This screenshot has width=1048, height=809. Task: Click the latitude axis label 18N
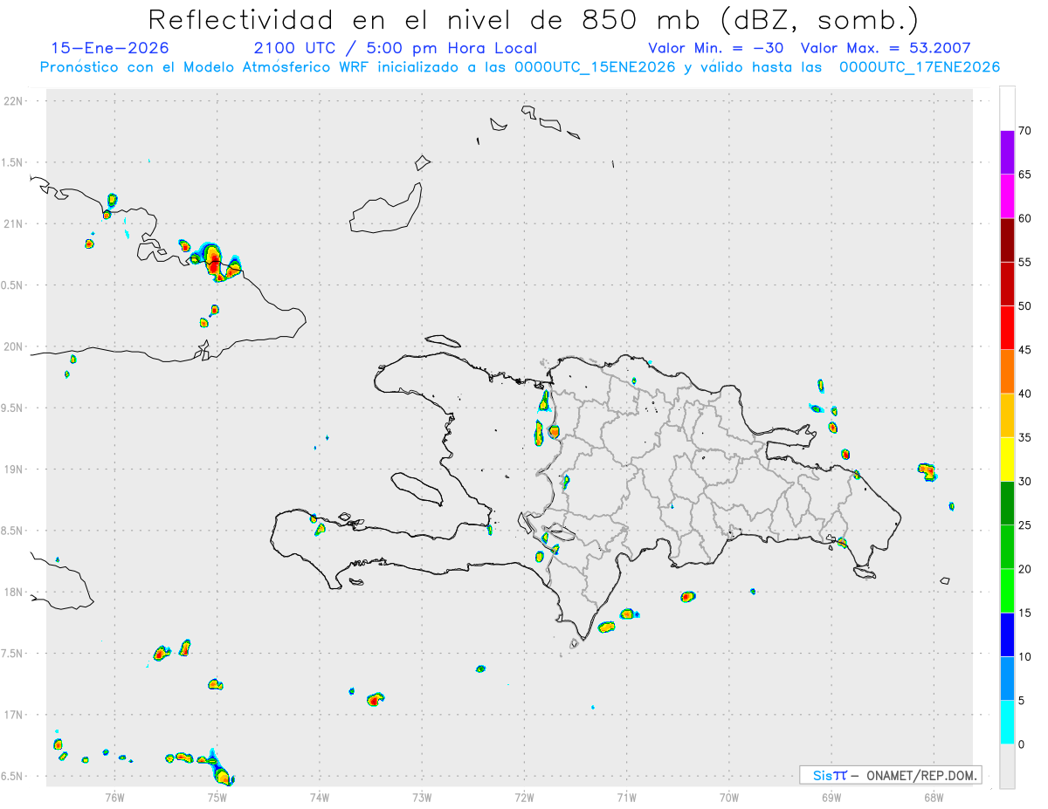pos(15,593)
